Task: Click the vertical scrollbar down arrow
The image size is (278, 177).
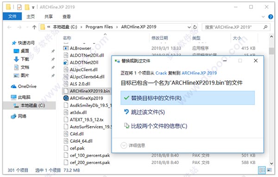Action: 271,163
